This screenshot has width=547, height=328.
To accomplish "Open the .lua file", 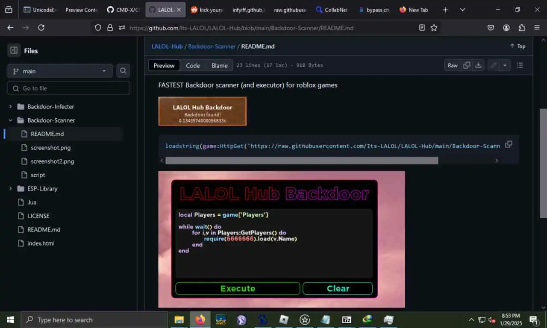I will click(x=32, y=202).
